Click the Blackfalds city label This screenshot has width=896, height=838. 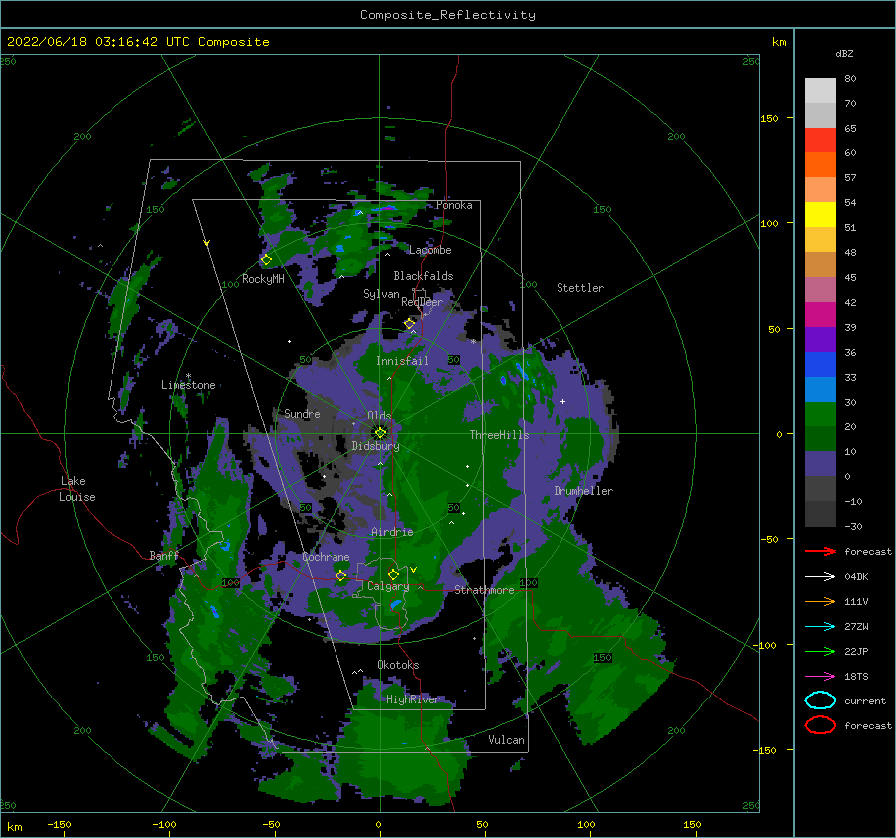(x=423, y=276)
